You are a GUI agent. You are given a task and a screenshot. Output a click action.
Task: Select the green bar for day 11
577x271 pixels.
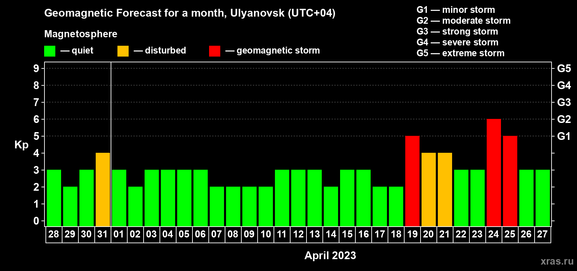tap(282, 198)
